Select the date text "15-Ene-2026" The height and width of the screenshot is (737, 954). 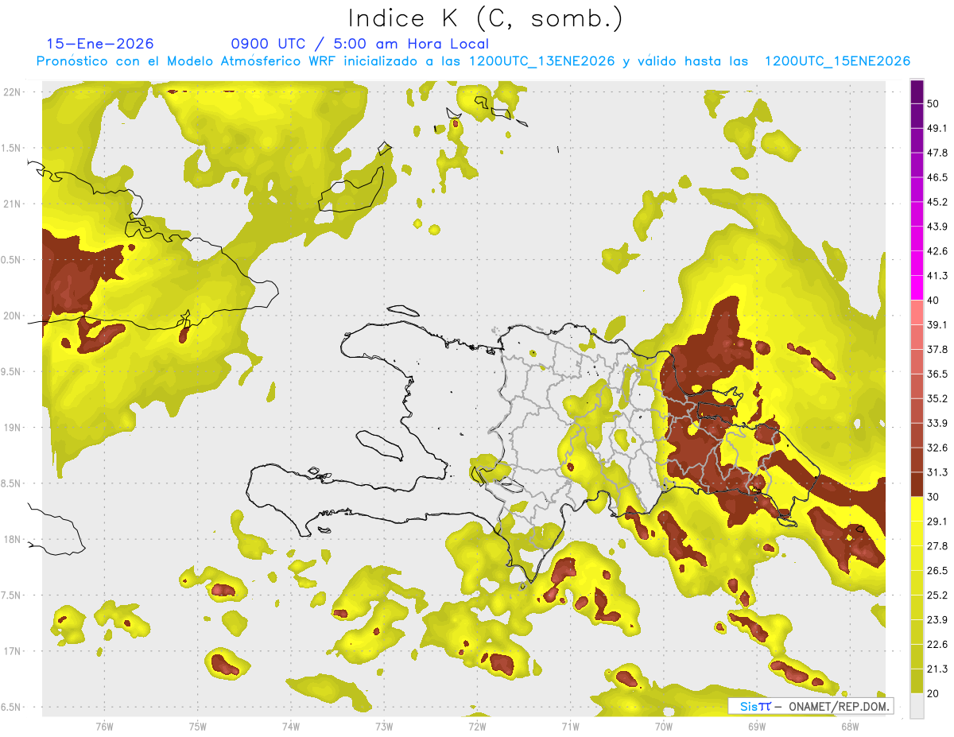tap(100, 44)
